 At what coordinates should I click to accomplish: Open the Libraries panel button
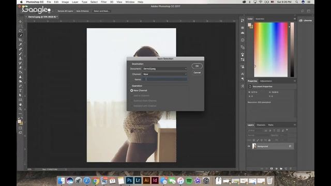306,21
